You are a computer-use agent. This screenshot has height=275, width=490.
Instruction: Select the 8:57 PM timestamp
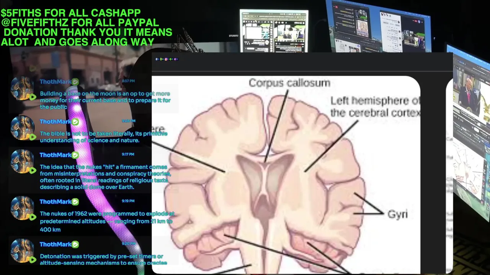128,81
